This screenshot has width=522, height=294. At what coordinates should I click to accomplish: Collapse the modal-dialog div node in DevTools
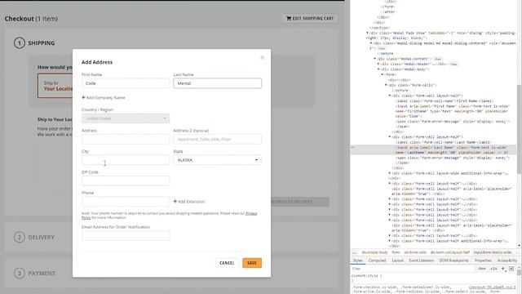[x=371, y=43]
